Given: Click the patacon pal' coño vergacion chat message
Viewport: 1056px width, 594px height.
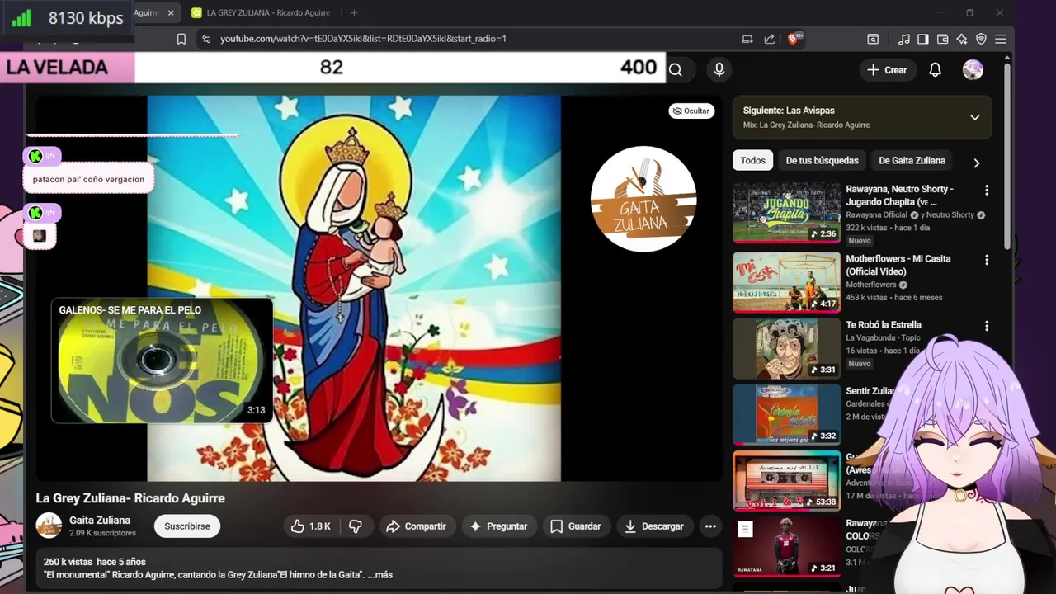Looking at the screenshot, I should pyautogui.click(x=88, y=179).
